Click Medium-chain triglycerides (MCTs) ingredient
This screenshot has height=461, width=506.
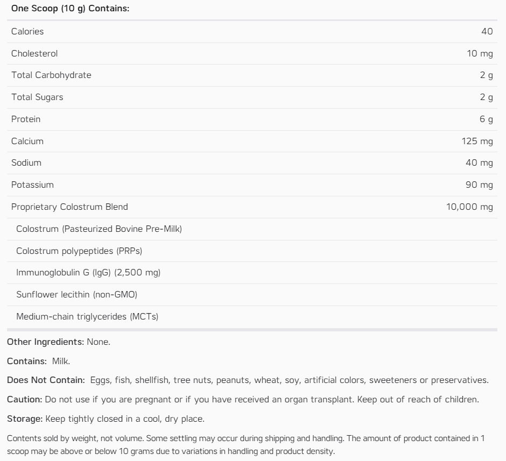click(87, 316)
